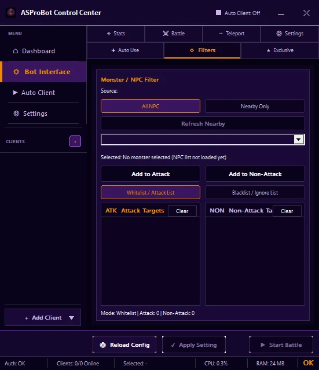Click Add to Attack button
The height and width of the screenshot is (370, 319).
pyautogui.click(x=151, y=174)
